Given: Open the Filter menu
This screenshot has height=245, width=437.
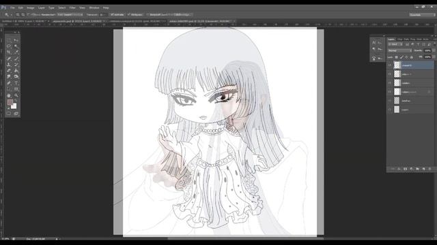Looking at the screenshot, I should [72, 7].
